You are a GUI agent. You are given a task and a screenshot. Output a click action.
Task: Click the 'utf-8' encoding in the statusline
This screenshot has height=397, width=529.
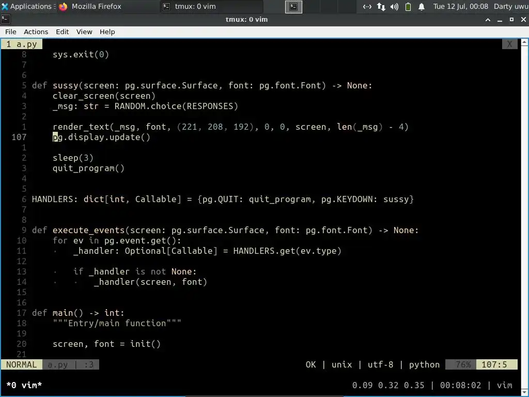380,364
